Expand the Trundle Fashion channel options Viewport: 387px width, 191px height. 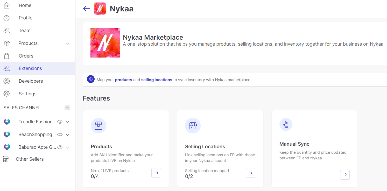pos(67,122)
